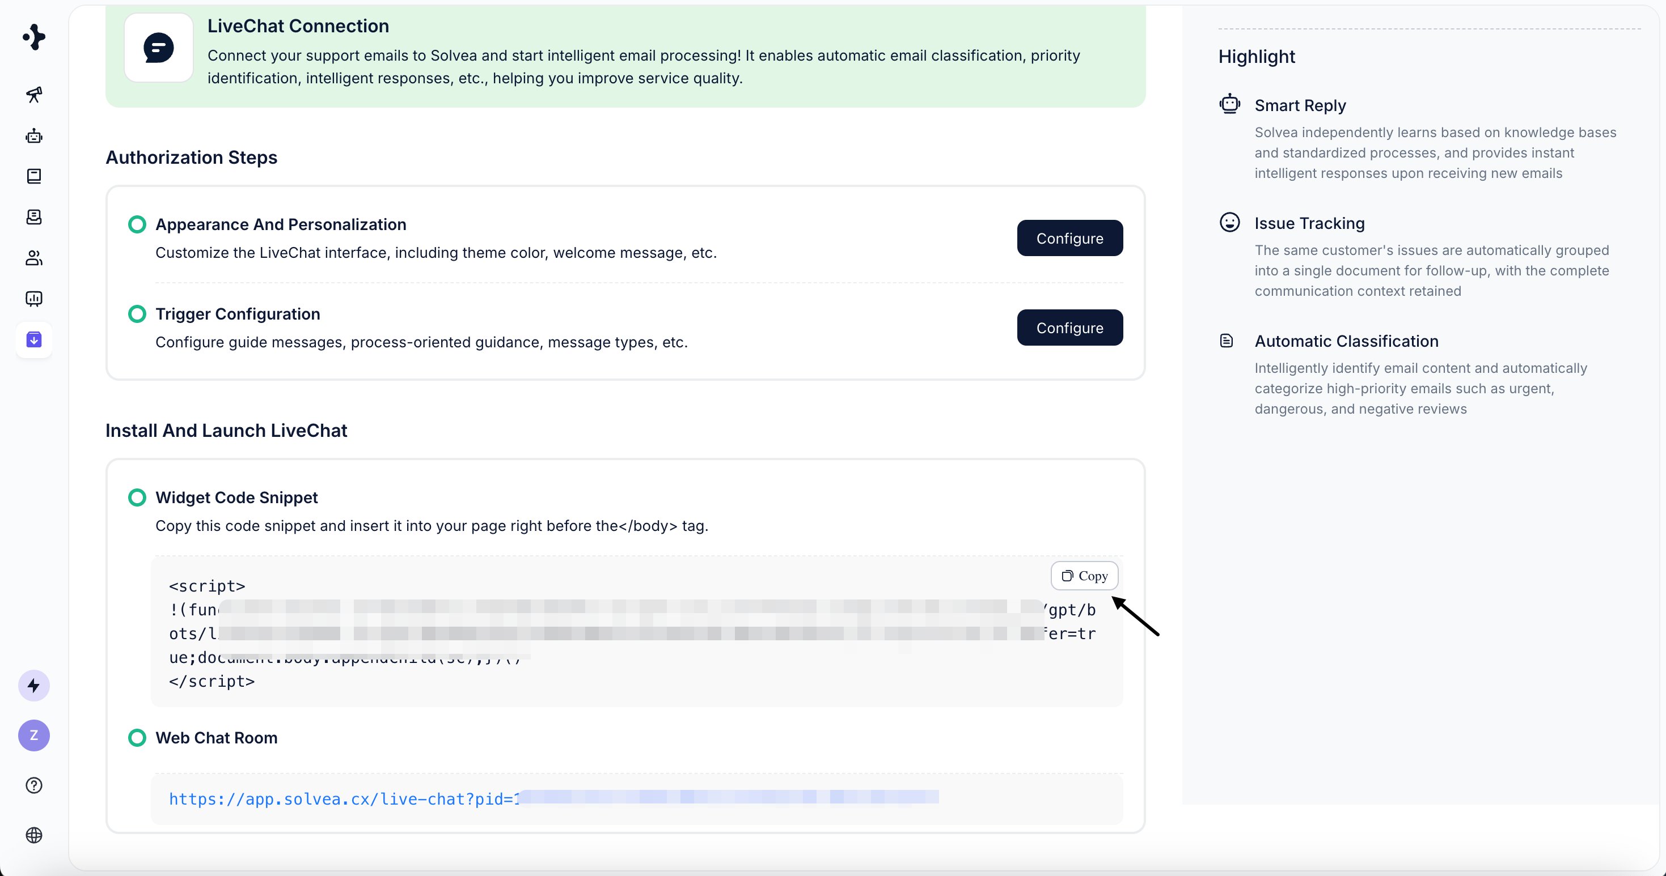Screen dimensions: 1666x876
Task: Click the "LiveChat Connection" title
Action: [x=298, y=26]
